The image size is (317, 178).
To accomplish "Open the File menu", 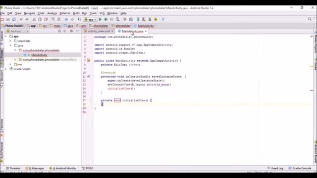I will coord(2,13).
